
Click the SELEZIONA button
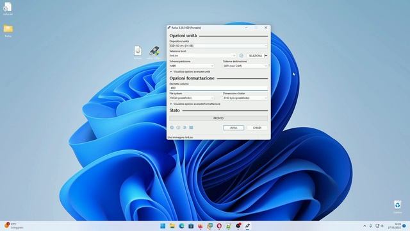(256, 56)
